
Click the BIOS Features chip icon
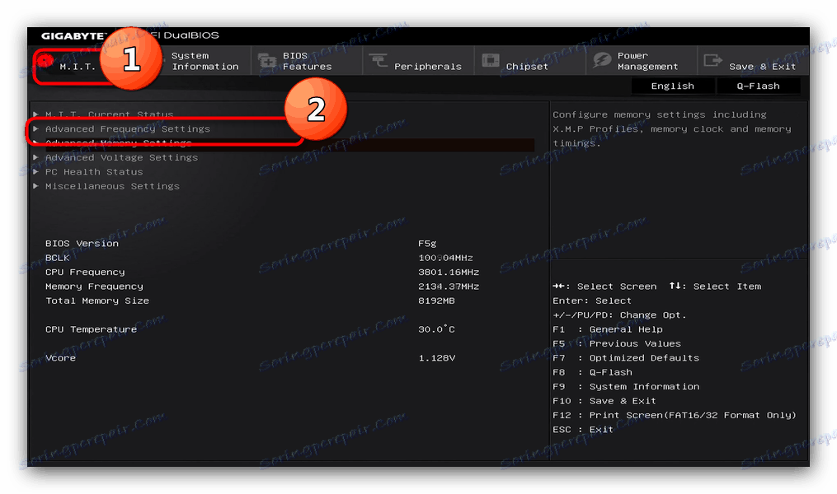tap(267, 61)
